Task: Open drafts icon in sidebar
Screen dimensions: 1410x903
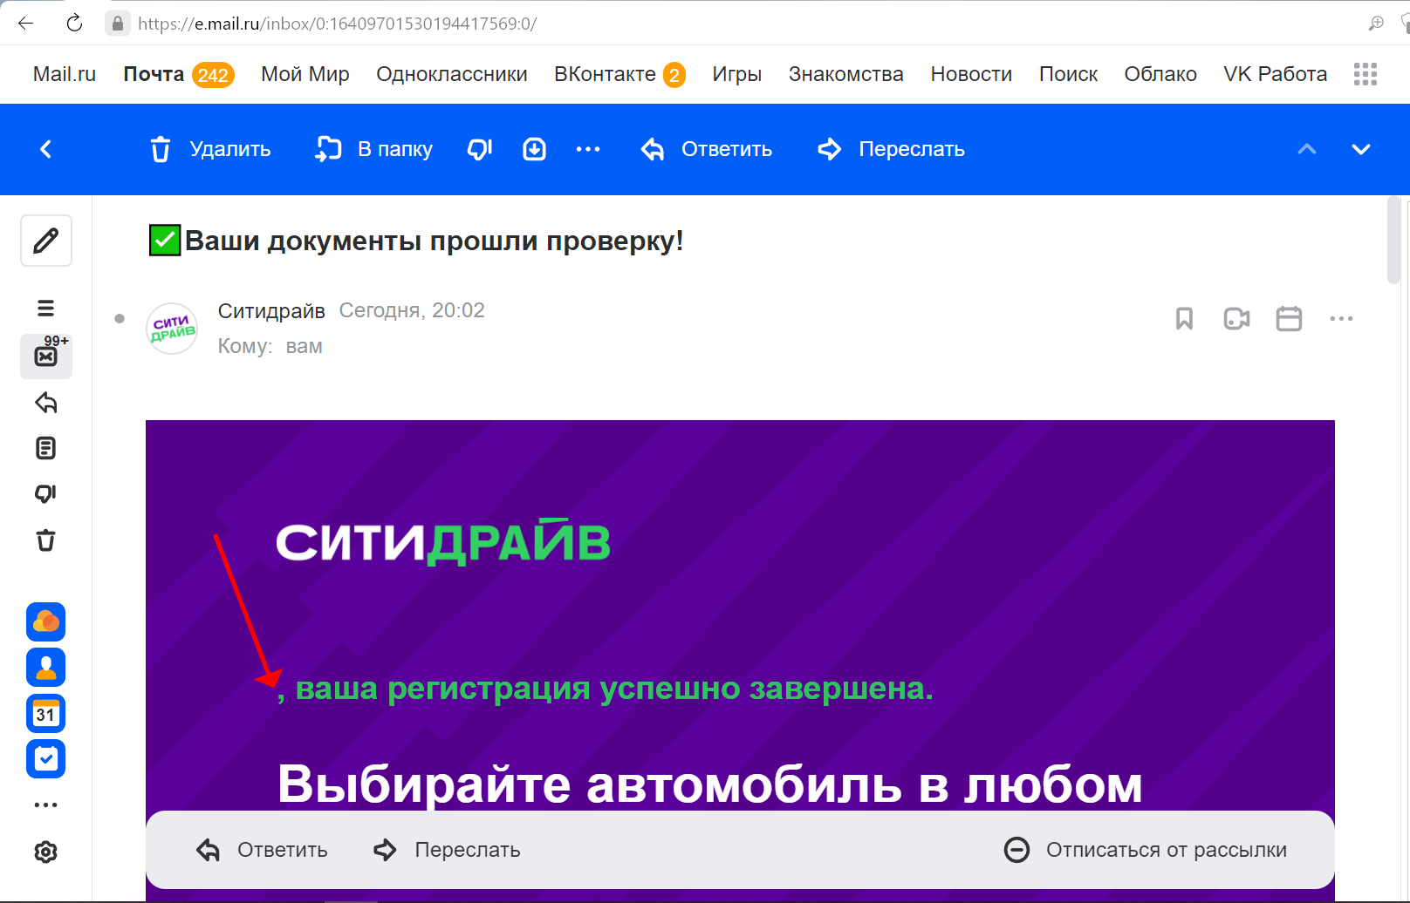Action: [x=46, y=448]
